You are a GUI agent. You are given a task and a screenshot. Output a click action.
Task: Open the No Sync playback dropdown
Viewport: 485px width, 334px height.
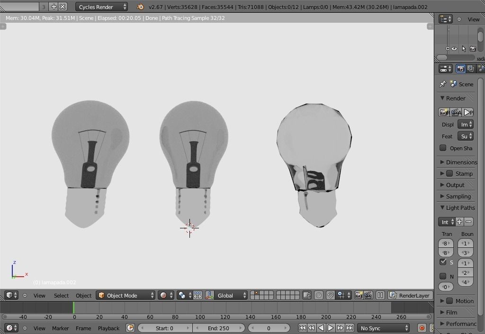pyautogui.click(x=384, y=328)
